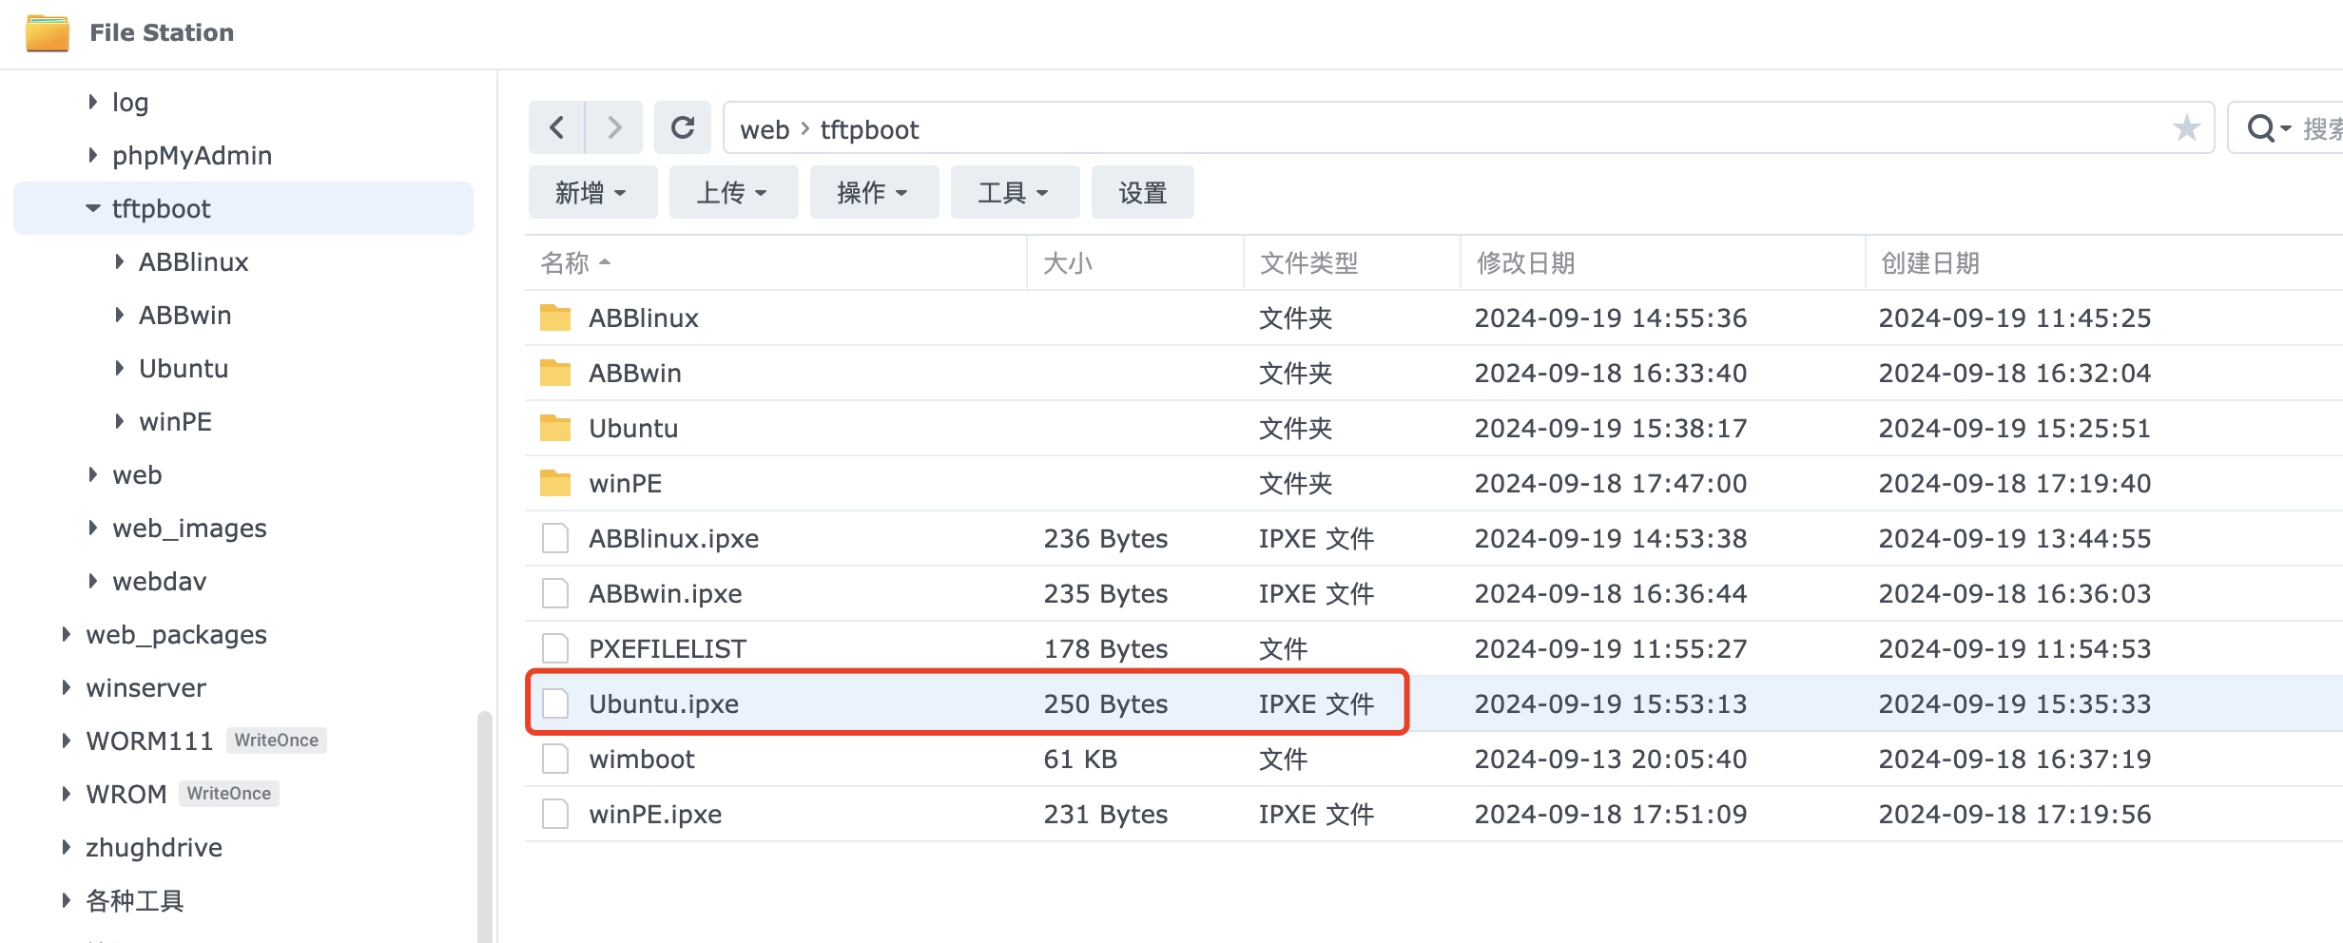Screen dimensions: 2343x943
Task: Select the web folder in tree
Action: pos(137,474)
